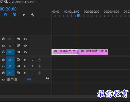Select the first clip 微信图片_20
This screenshot has height=102, width=130.
point(65,52)
